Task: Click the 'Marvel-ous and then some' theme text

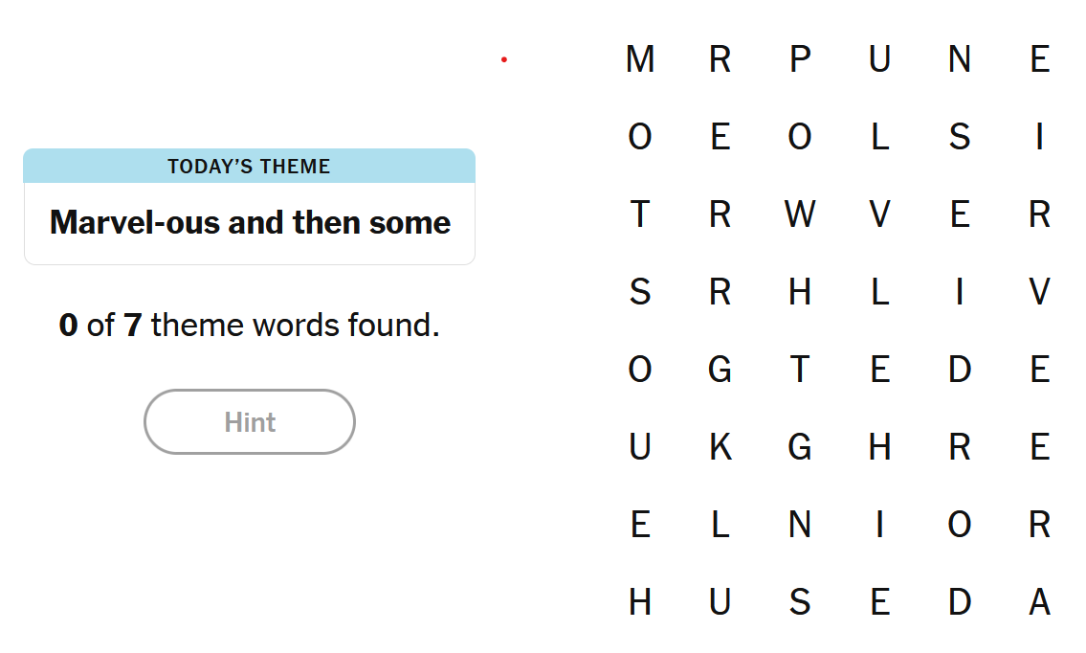Action: (250, 223)
